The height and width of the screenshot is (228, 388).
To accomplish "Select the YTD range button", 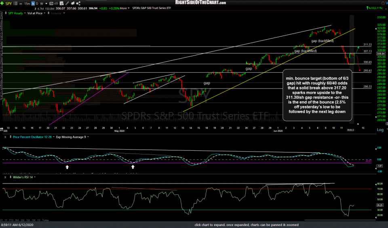I will point(11,220).
